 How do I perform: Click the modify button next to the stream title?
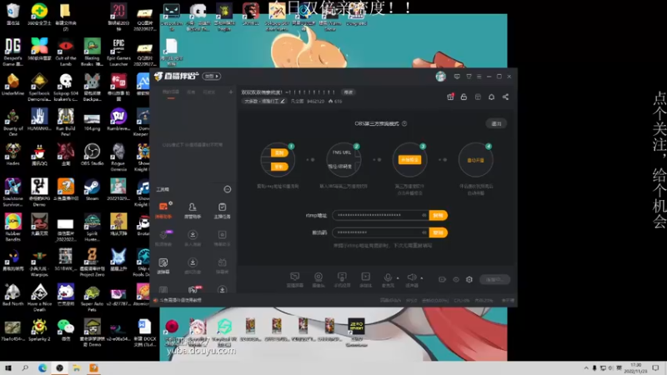pos(349,92)
